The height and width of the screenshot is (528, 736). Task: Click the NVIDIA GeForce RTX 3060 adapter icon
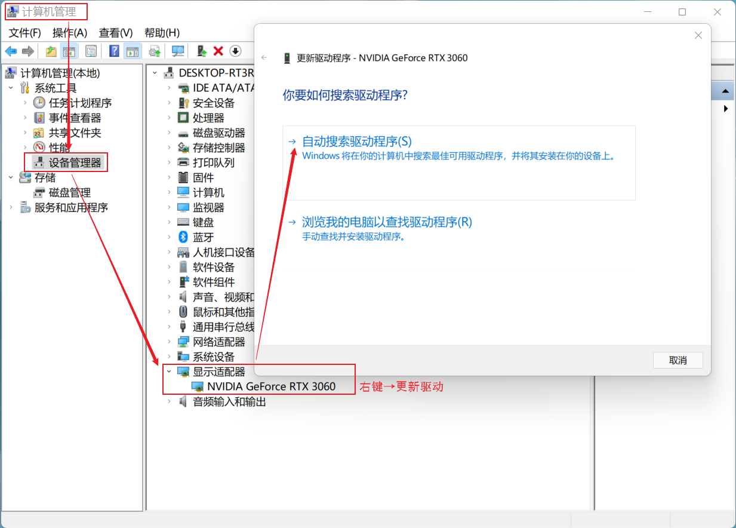[198, 386]
